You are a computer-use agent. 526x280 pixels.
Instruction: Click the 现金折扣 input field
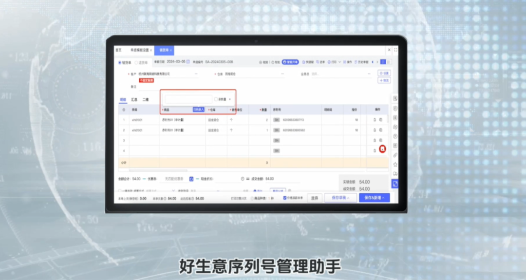coord(227,179)
